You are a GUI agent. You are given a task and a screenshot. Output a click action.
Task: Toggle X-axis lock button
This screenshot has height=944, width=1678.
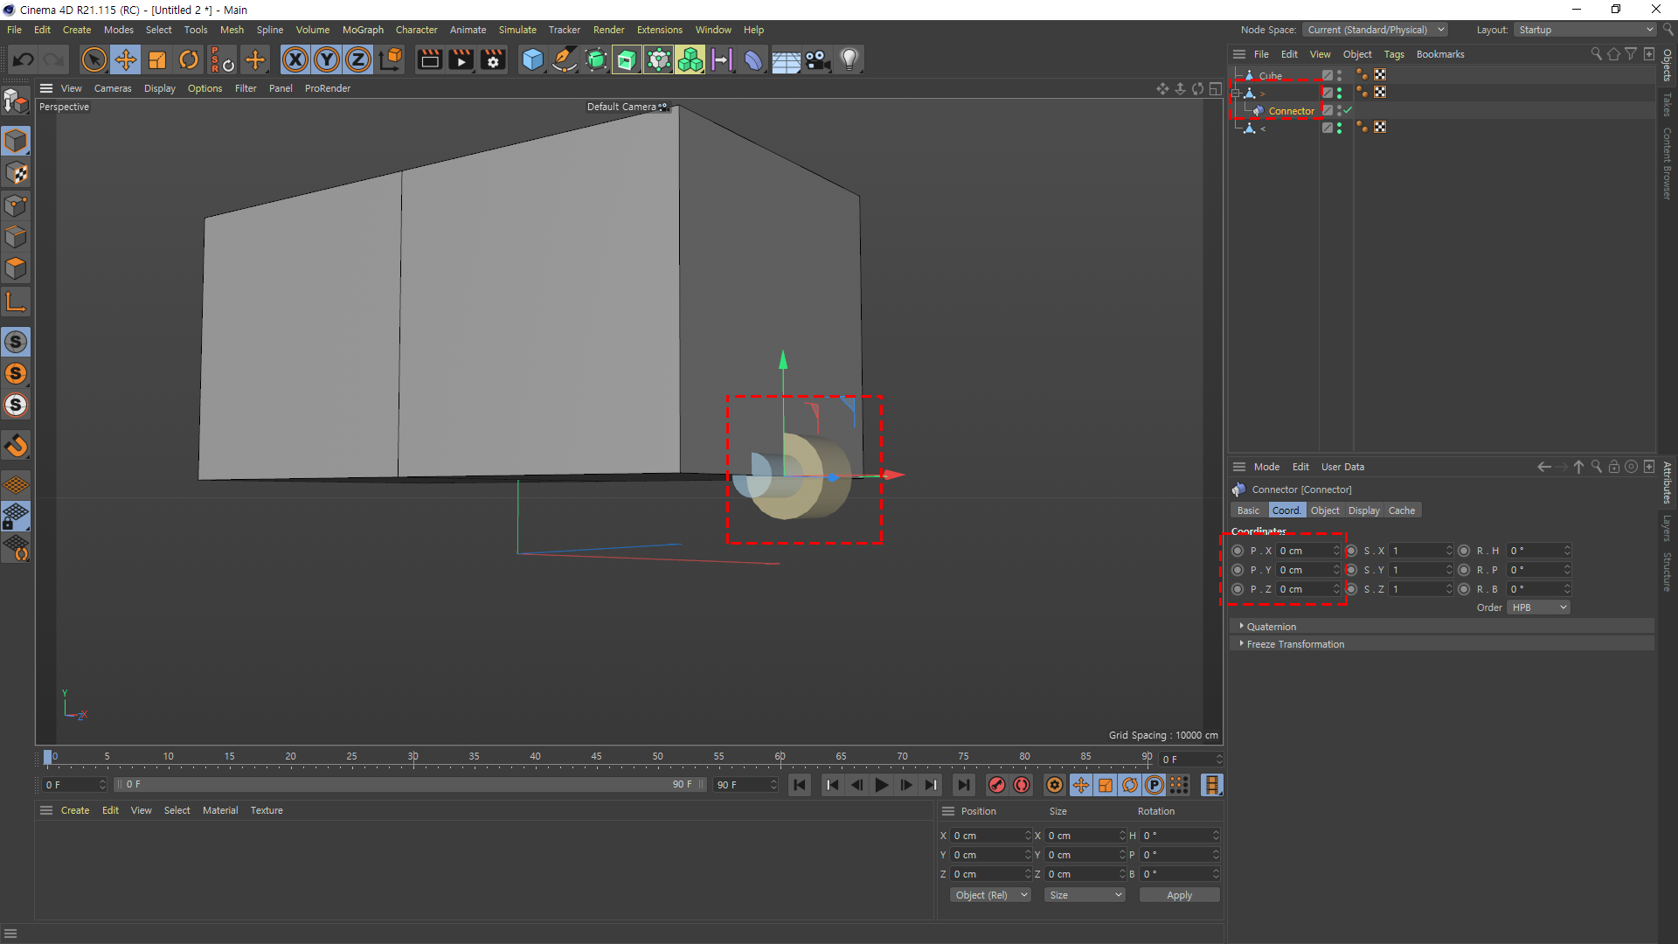coord(295,59)
